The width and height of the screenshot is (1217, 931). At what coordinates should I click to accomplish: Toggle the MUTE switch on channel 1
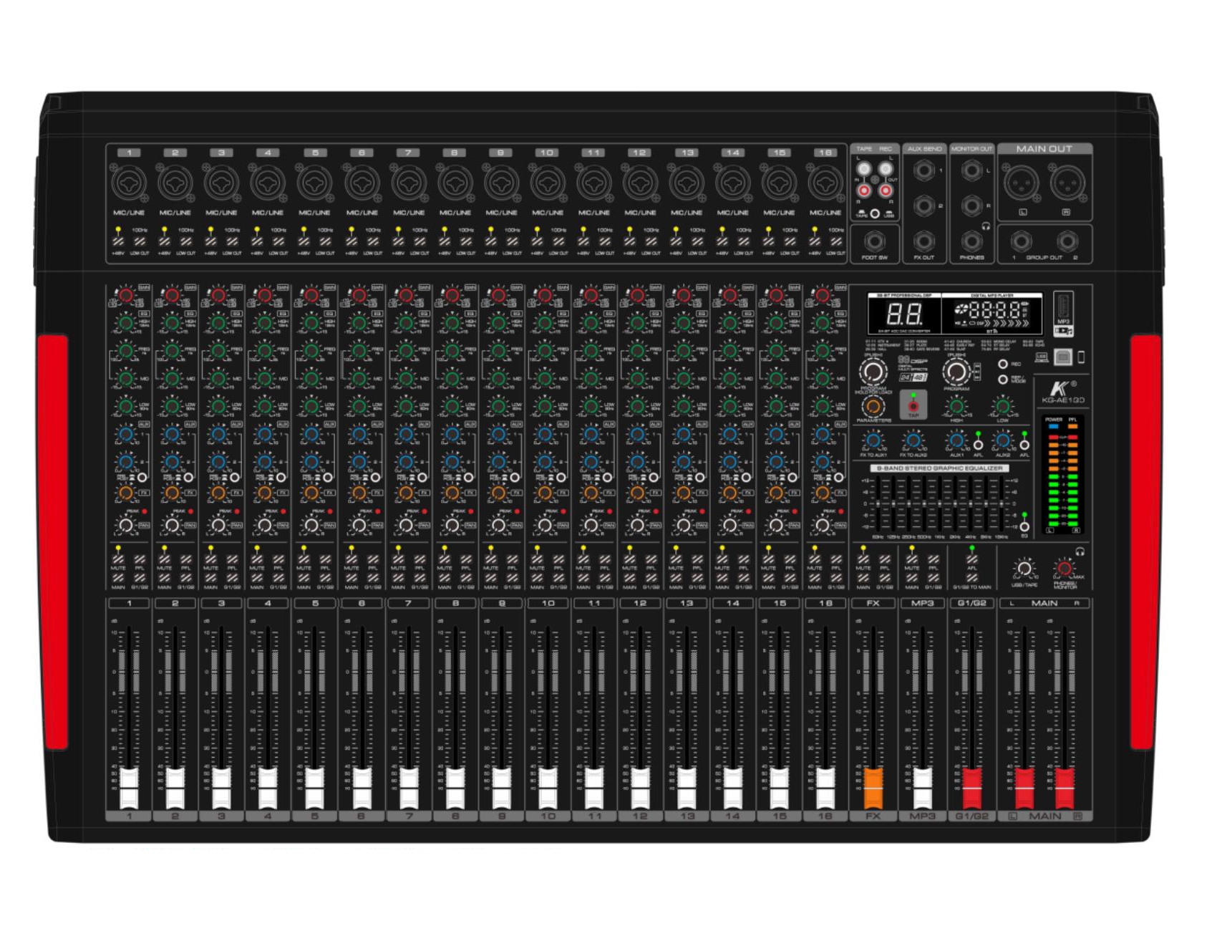118,559
